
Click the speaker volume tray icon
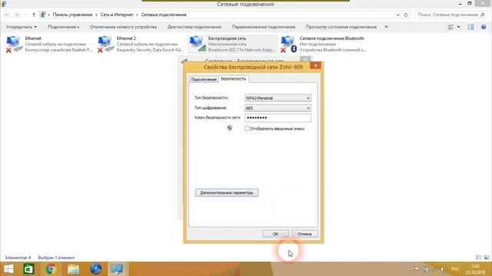click(443, 269)
